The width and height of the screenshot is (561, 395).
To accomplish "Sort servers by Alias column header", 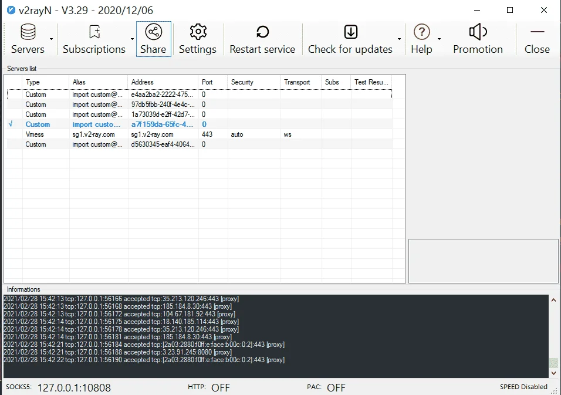I will tap(99, 82).
